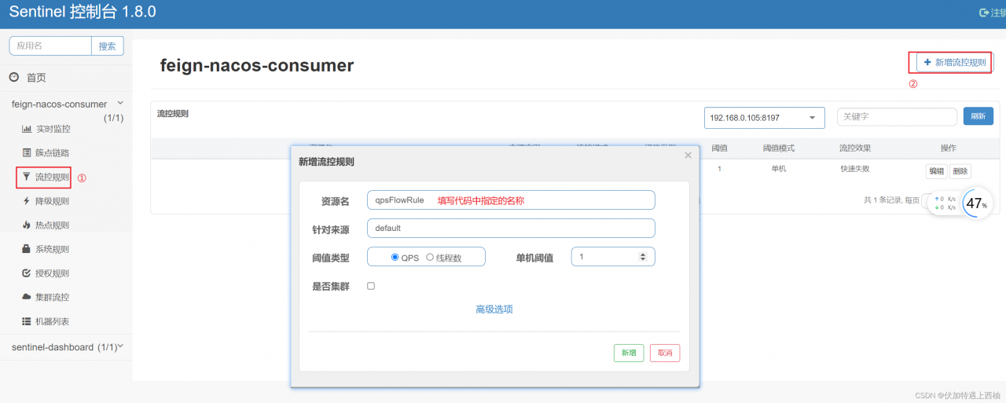Viewport: 1006px width, 403px height.
Task: Click the 授权规则 check-square icon
Action: [x=27, y=273]
